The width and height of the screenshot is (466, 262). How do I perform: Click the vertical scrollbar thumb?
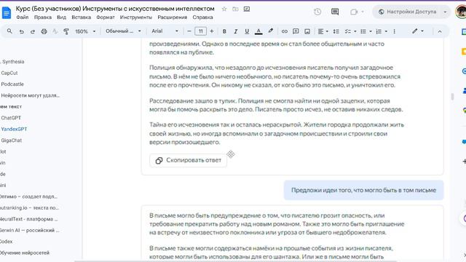tap(452, 97)
